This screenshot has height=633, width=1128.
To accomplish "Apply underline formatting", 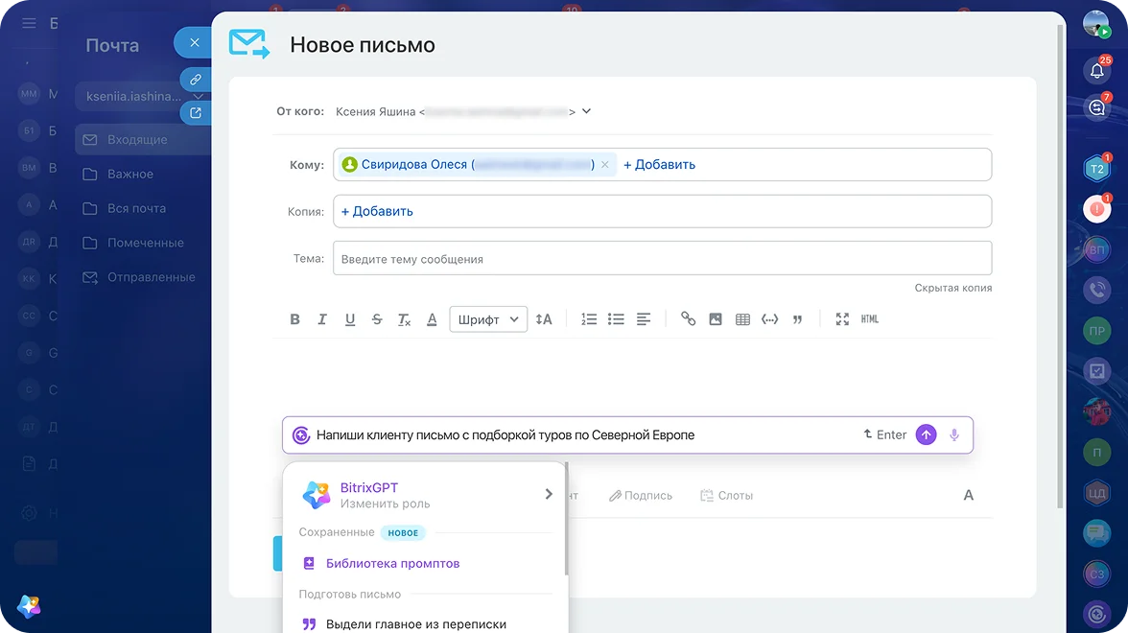I will (x=349, y=319).
